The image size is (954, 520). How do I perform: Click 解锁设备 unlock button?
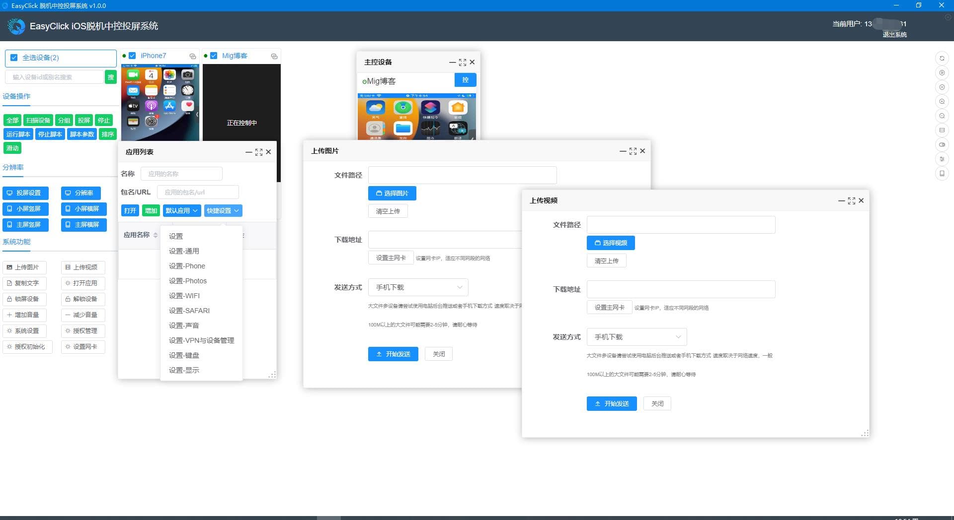83,299
